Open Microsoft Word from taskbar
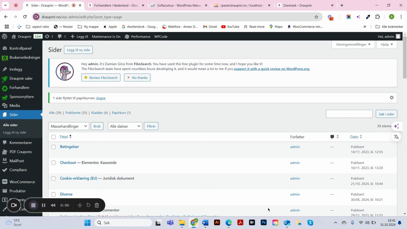The image size is (407, 229). coord(205,223)
